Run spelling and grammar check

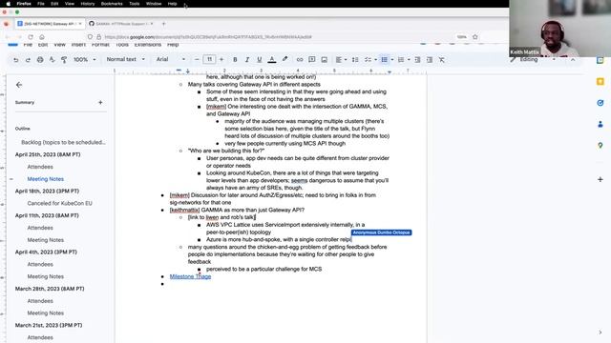point(53,60)
